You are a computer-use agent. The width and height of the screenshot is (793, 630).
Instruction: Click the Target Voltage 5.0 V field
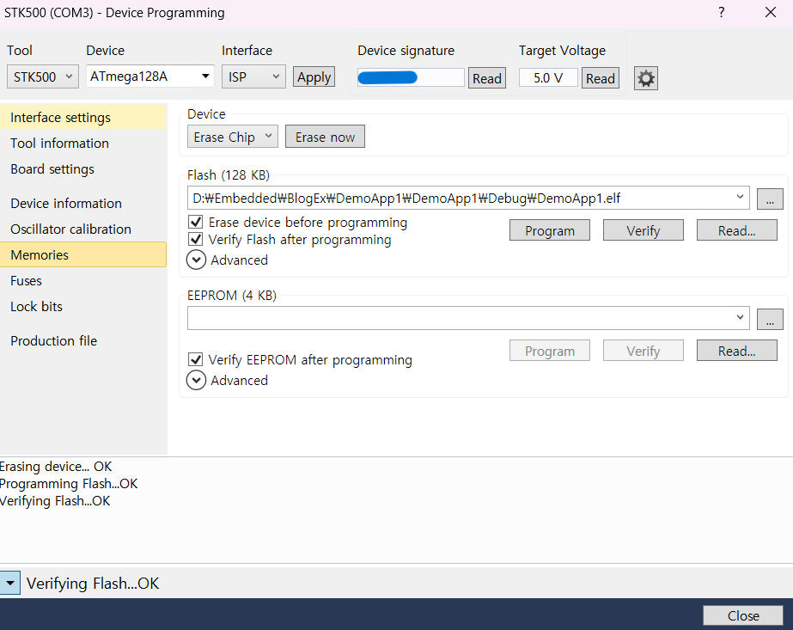[x=548, y=78]
